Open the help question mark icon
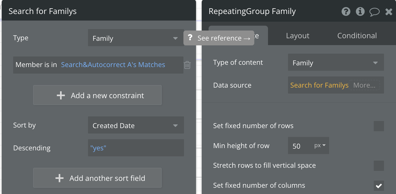The width and height of the screenshot is (396, 194). pyautogui.click(x=346, y=11)
